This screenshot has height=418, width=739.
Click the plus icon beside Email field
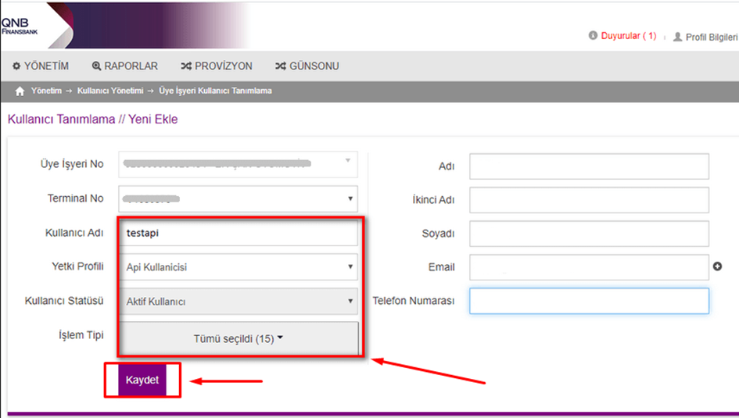pyautogui.click(x=717, y=266)
